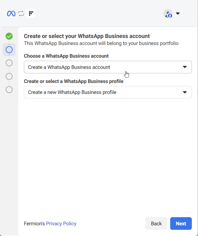The height and width of the screenshot is (236, 198).
Task: Open the account switcher caret near avatar
Action: pyautogui.click(x=177, y=14)
